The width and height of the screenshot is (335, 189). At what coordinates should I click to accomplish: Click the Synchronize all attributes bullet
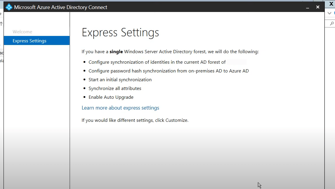tap(115, 88)
